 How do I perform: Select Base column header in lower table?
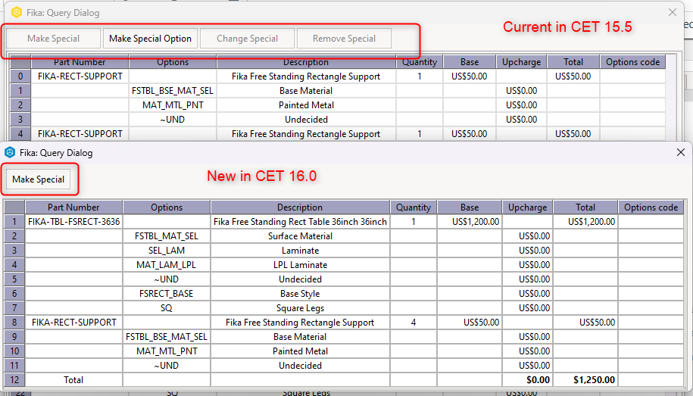[x=470, y=207]
